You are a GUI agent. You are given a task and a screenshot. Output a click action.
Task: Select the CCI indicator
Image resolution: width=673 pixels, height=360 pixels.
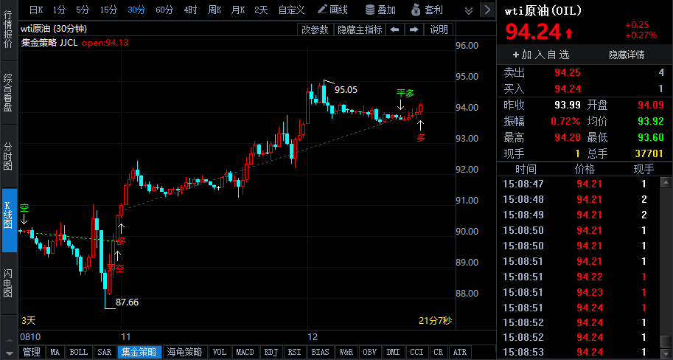coord(416,352)
